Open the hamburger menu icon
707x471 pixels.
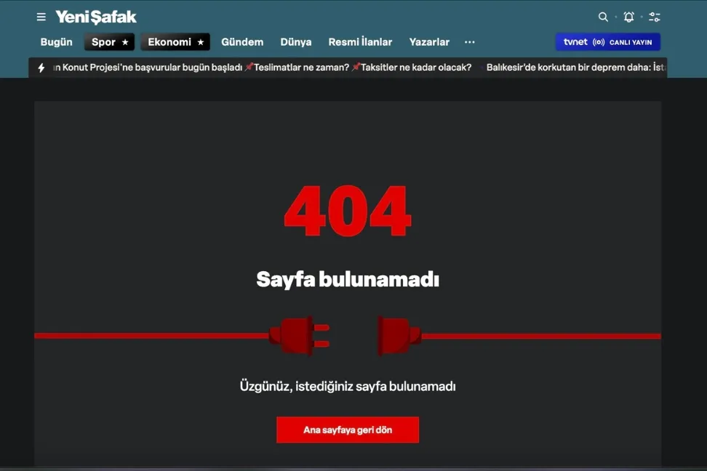click(41, 17)
